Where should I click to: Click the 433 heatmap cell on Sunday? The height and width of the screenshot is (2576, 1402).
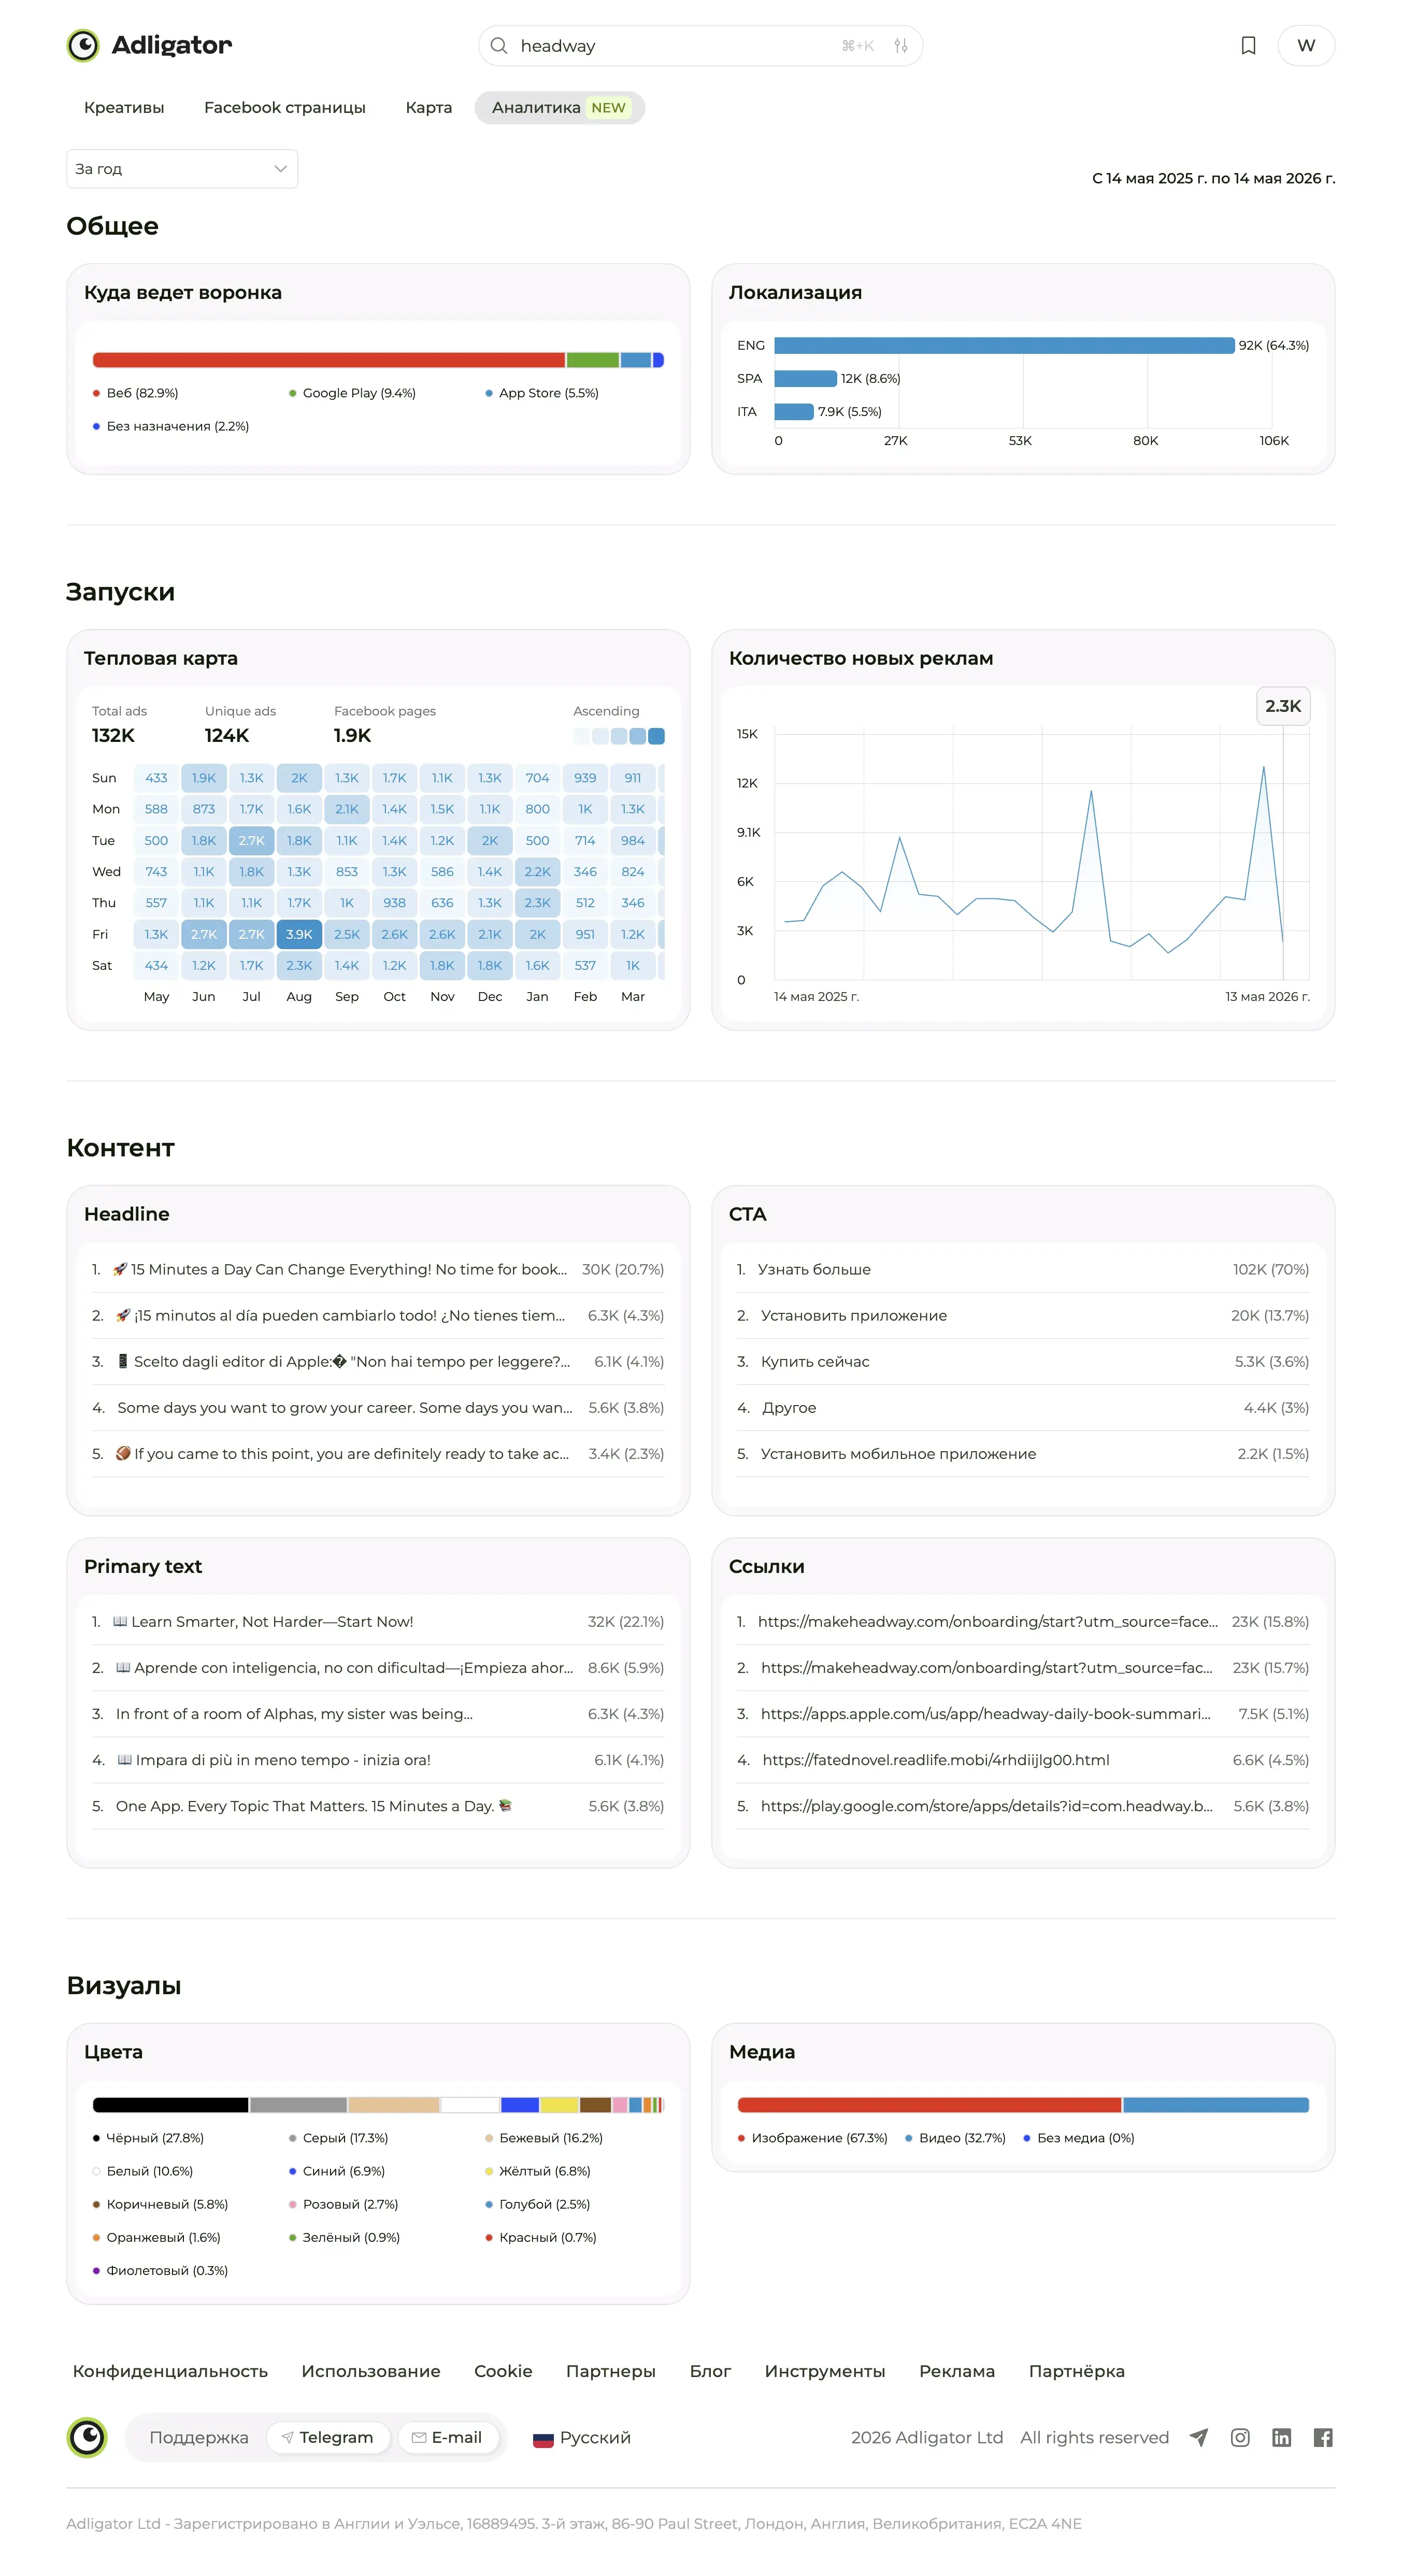pyautogui.click(x=156, y=778)
